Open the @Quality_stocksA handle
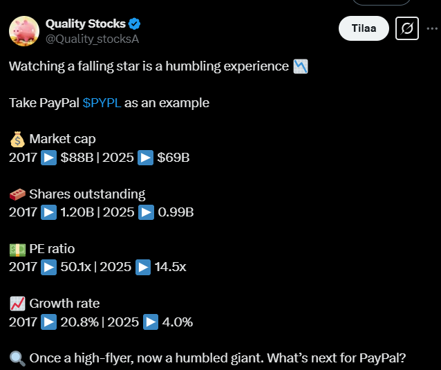Viewport: 441px width, 370px height. click(x=92, y=39)
